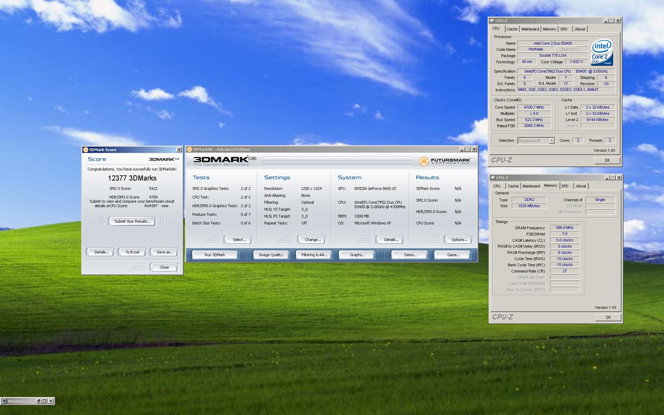Click the Level 2 cache 6144 KBytes value

point(598,120)
